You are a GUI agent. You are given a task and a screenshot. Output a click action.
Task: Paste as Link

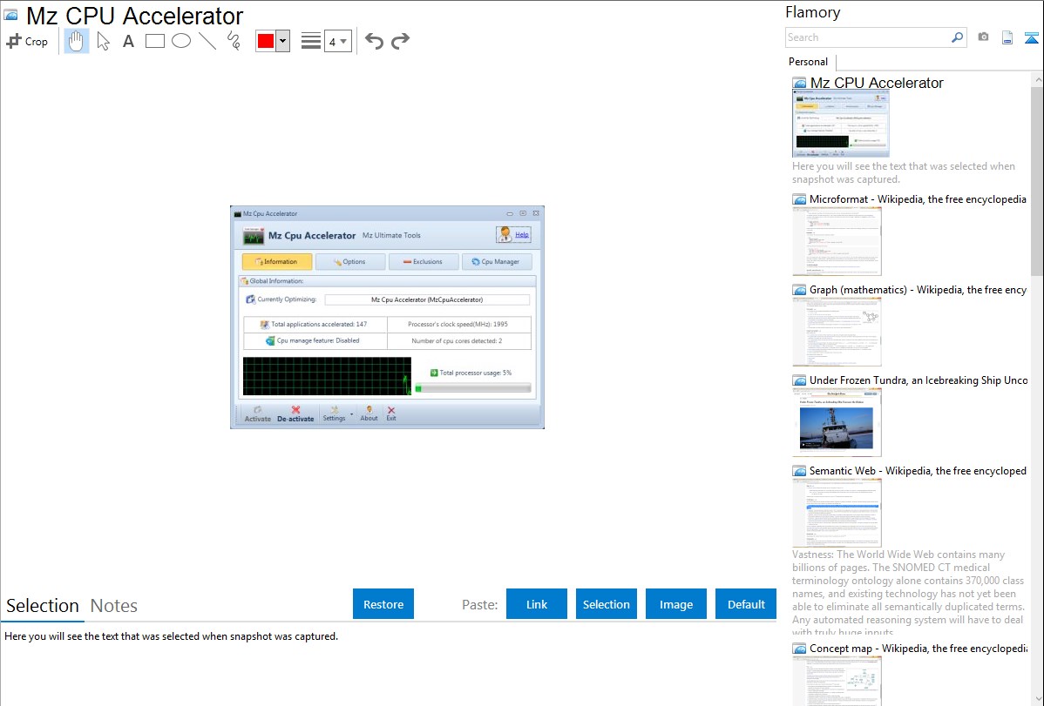point(537,604)
